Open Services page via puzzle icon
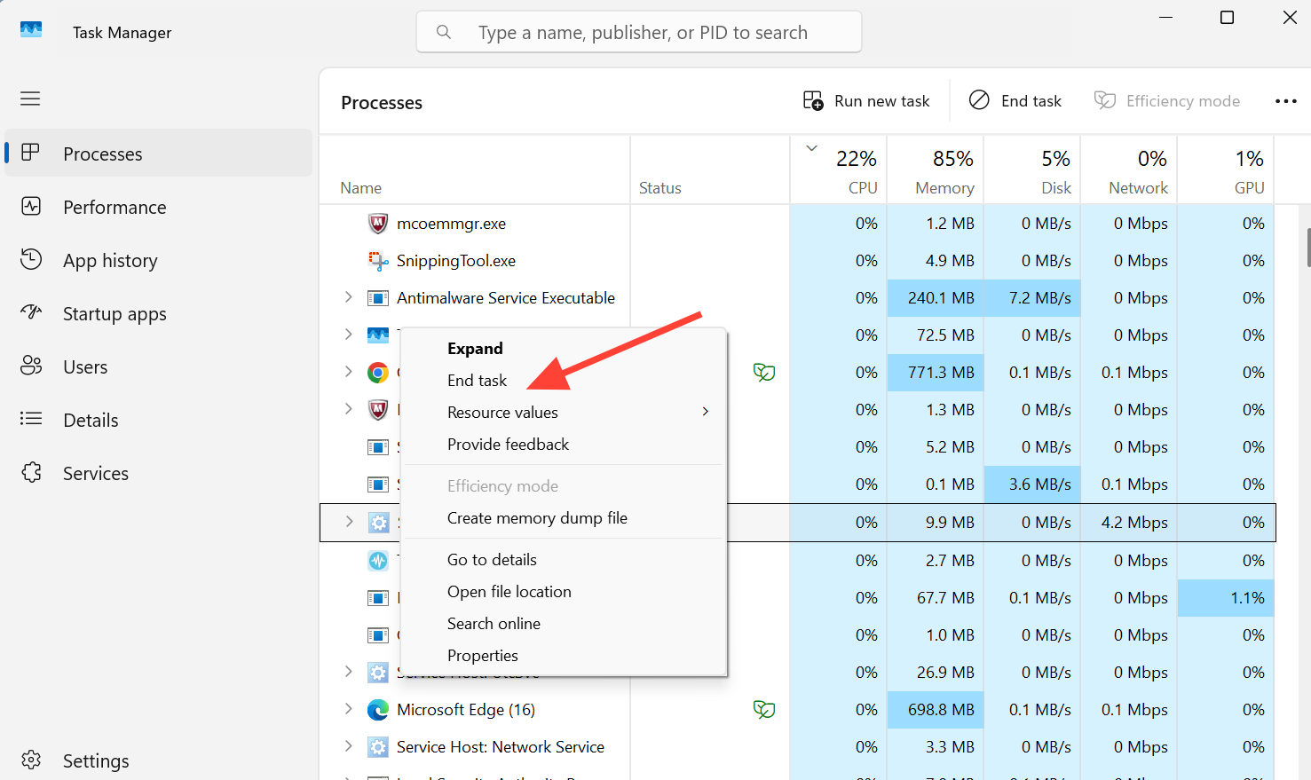The height and width of the screenshot is (780, 1311). pyautogui.click(x=31, y=472)
